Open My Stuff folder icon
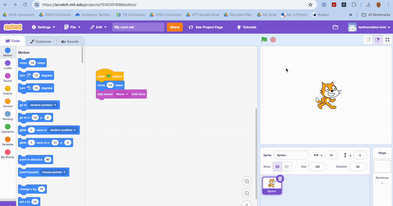393x206 pixels. (336, 27)
